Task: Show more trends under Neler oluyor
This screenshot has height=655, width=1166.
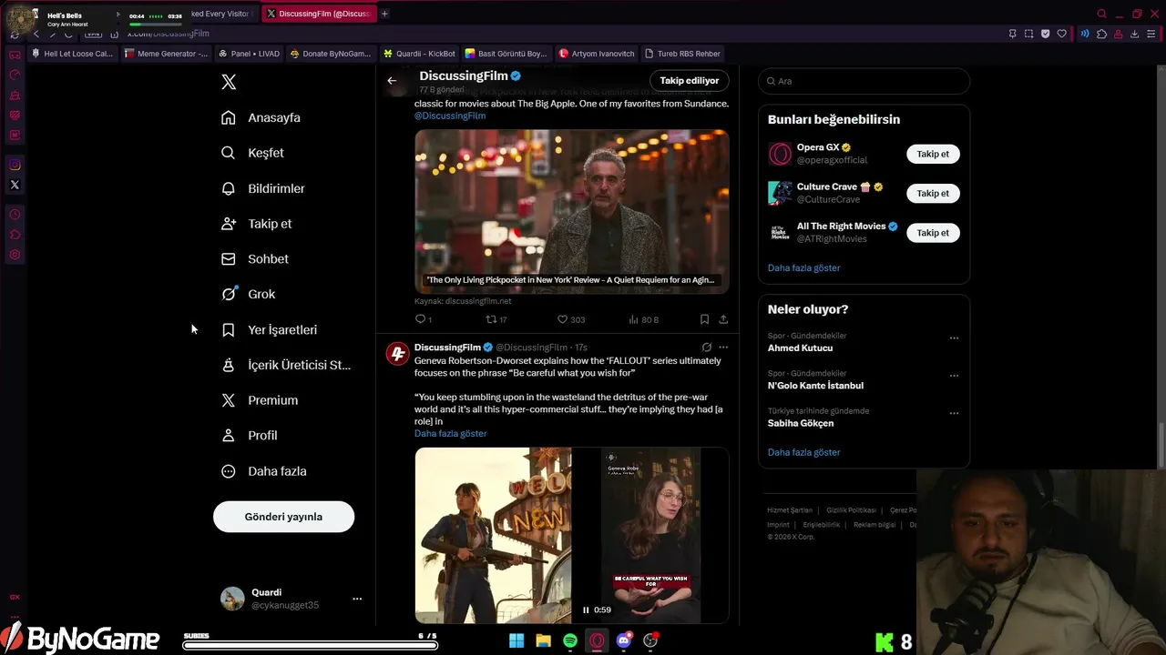Action: tap(803, 452)
